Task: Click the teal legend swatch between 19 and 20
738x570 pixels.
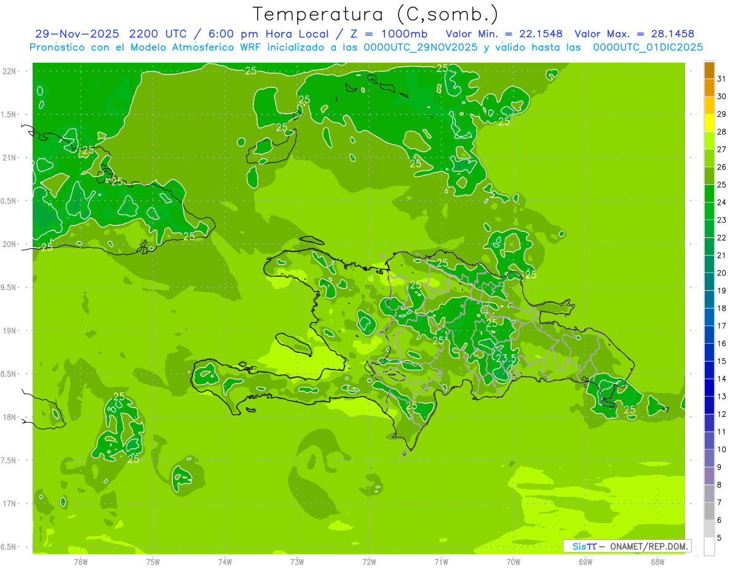Action: [709, 282]
